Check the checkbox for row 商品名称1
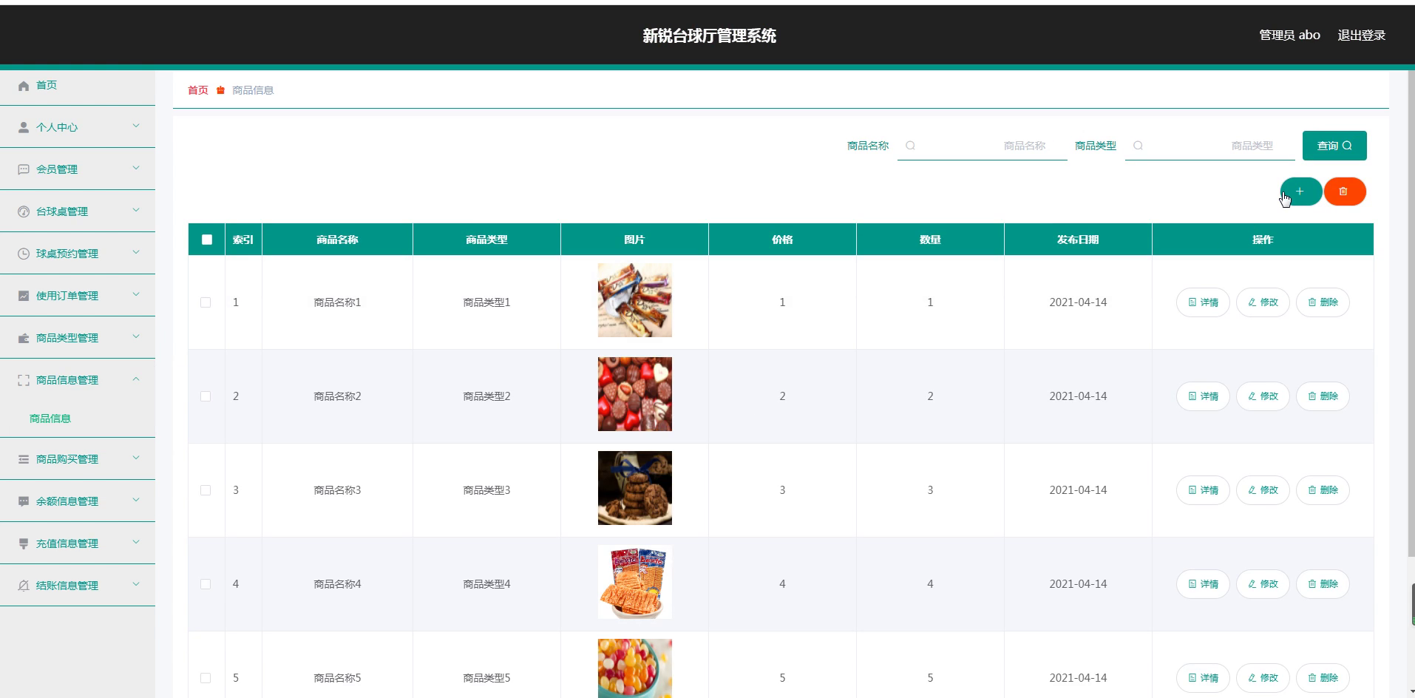This screenshot has height=698, width=1415. tap(206, 302)
